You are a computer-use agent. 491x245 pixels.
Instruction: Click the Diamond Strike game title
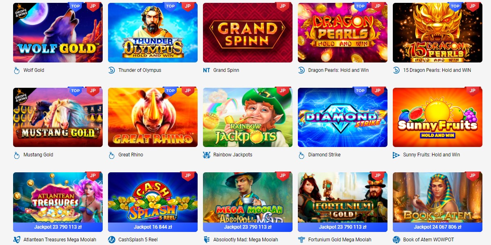(x=324, y=155)
